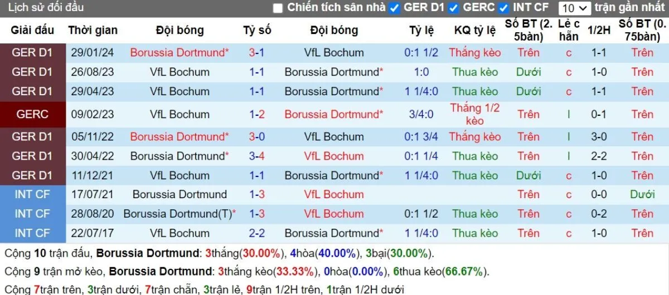Screen dimensions: 669x295
Task: Click the 0:1 3/4 odds value
Action: coord(421,136)
